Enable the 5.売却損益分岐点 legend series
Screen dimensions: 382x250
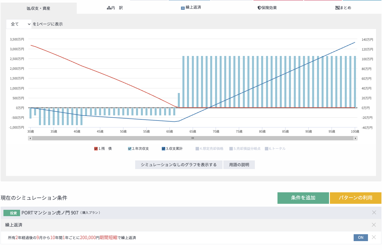(x=245, y=149)
